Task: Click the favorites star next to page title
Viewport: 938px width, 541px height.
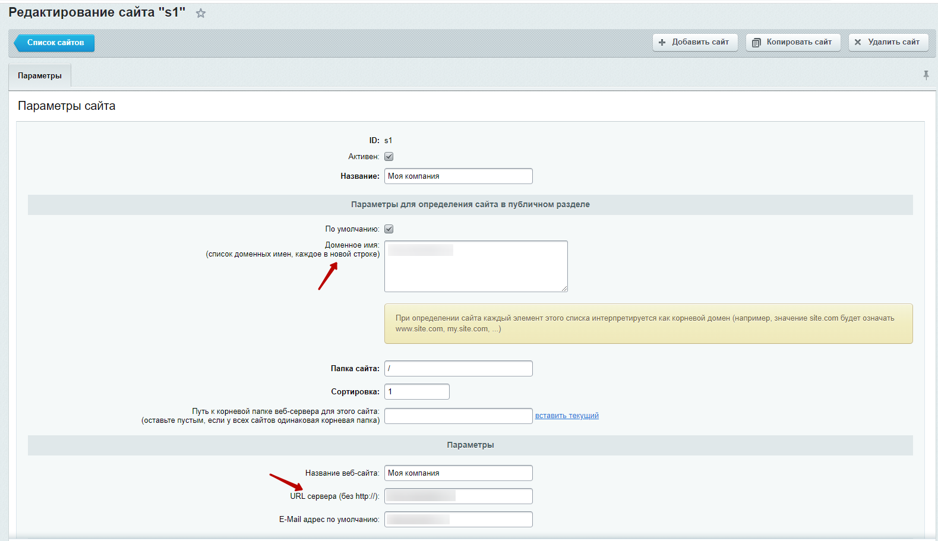Action: (201, 13)
